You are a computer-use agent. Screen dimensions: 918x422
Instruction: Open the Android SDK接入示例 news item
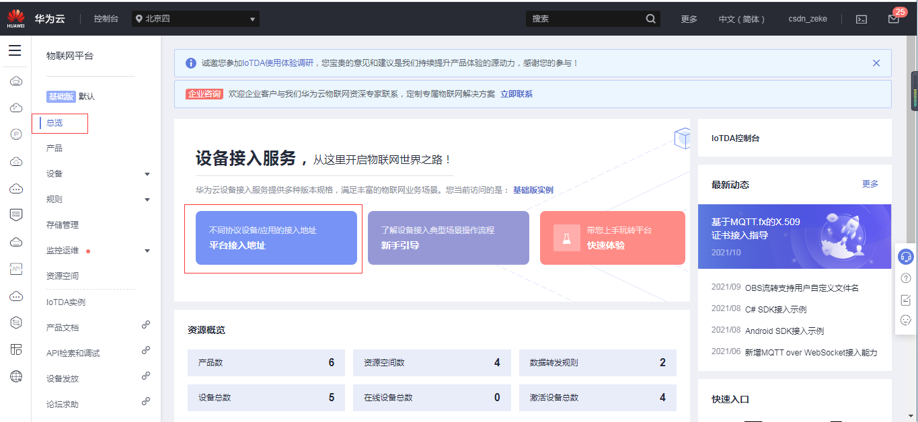click(784, 331)
